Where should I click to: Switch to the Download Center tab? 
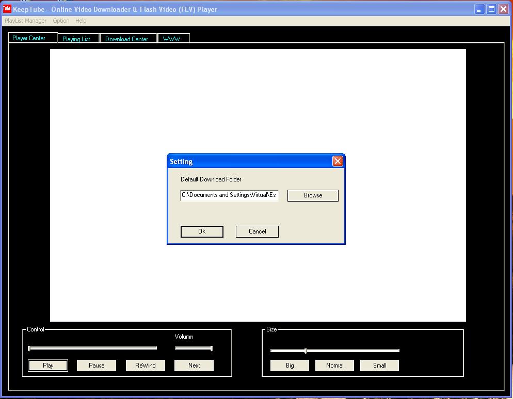point(129,39)
